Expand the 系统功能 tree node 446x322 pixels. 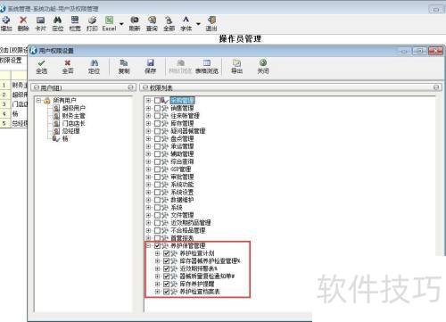tap(148, 185)
